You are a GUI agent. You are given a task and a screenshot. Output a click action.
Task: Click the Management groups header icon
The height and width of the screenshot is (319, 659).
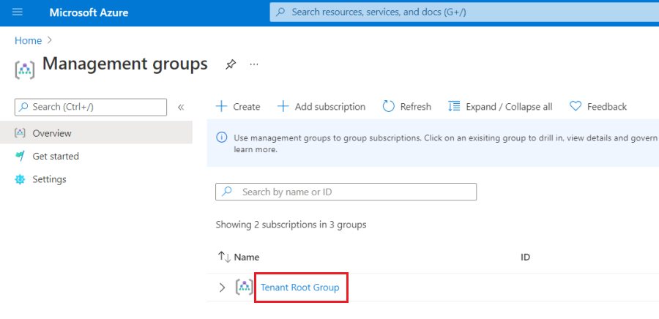[25, 69]
